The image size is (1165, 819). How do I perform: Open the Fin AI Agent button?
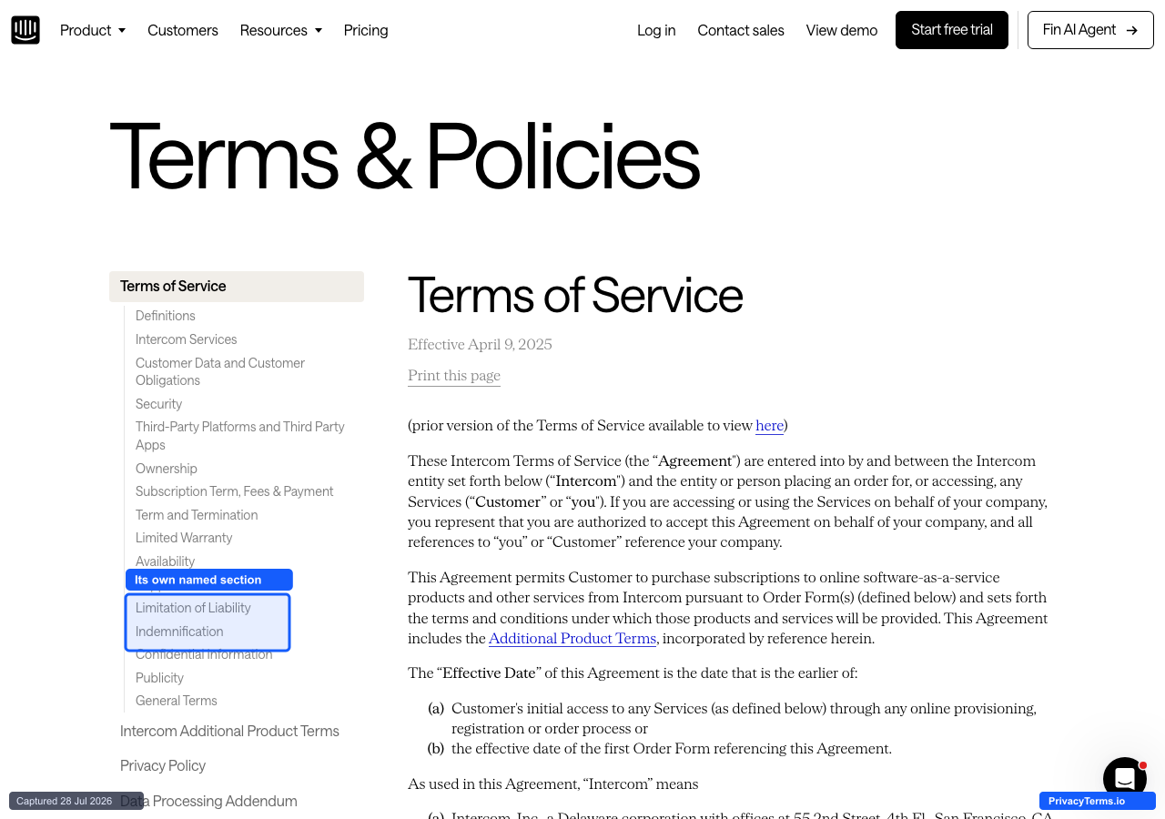pos(1090,30)
